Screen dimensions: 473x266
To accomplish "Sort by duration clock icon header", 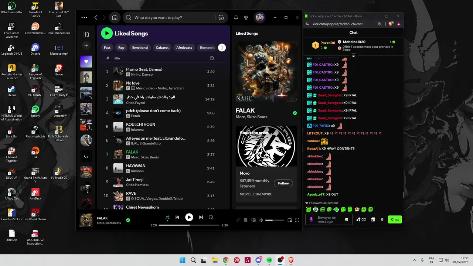I will [212, 58].
